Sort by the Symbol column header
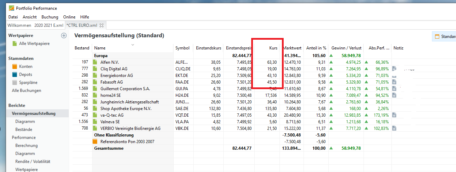The image size is (456, 172). [182, 48]
